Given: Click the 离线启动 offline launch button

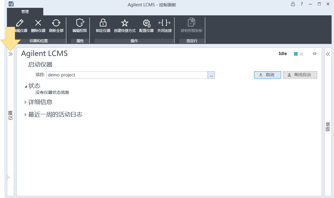Looking at the screenshot, I should point(300,75).
